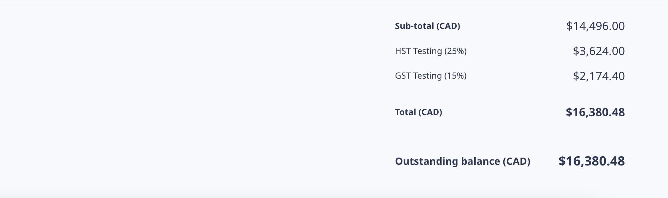
Task: Click the (CAD) text in the Total label
Action: tap(430, 112)
